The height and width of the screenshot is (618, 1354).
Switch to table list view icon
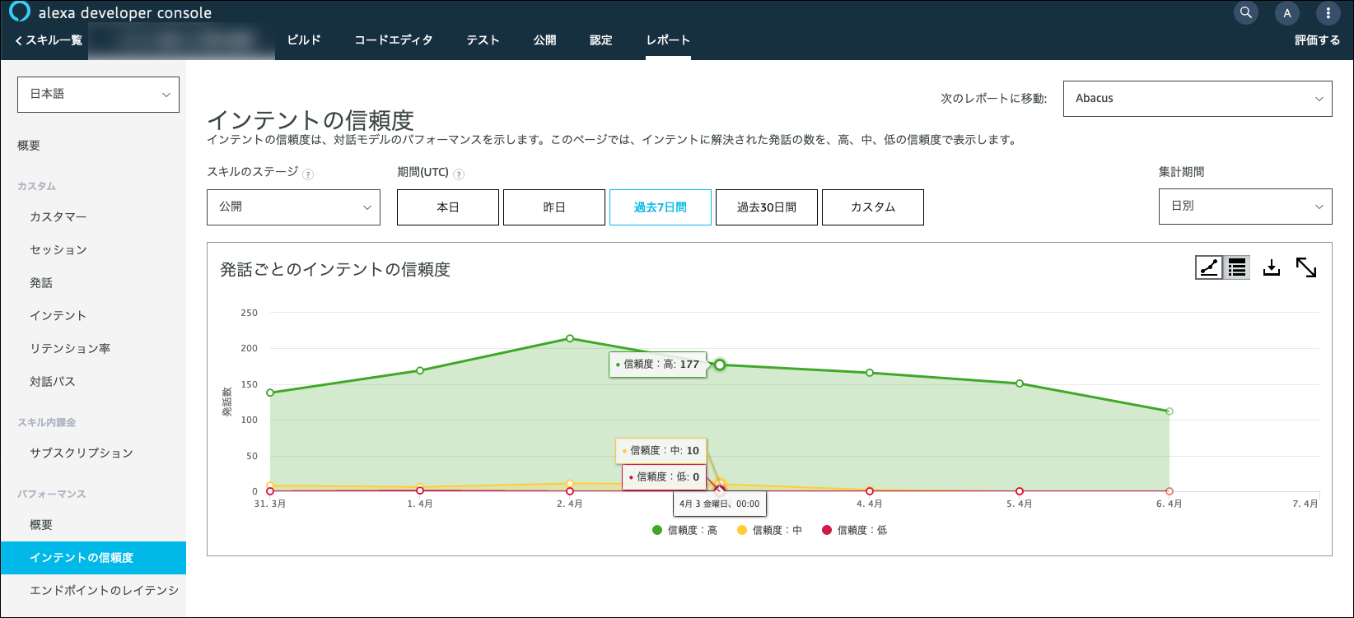click(x=1237, y=267)
